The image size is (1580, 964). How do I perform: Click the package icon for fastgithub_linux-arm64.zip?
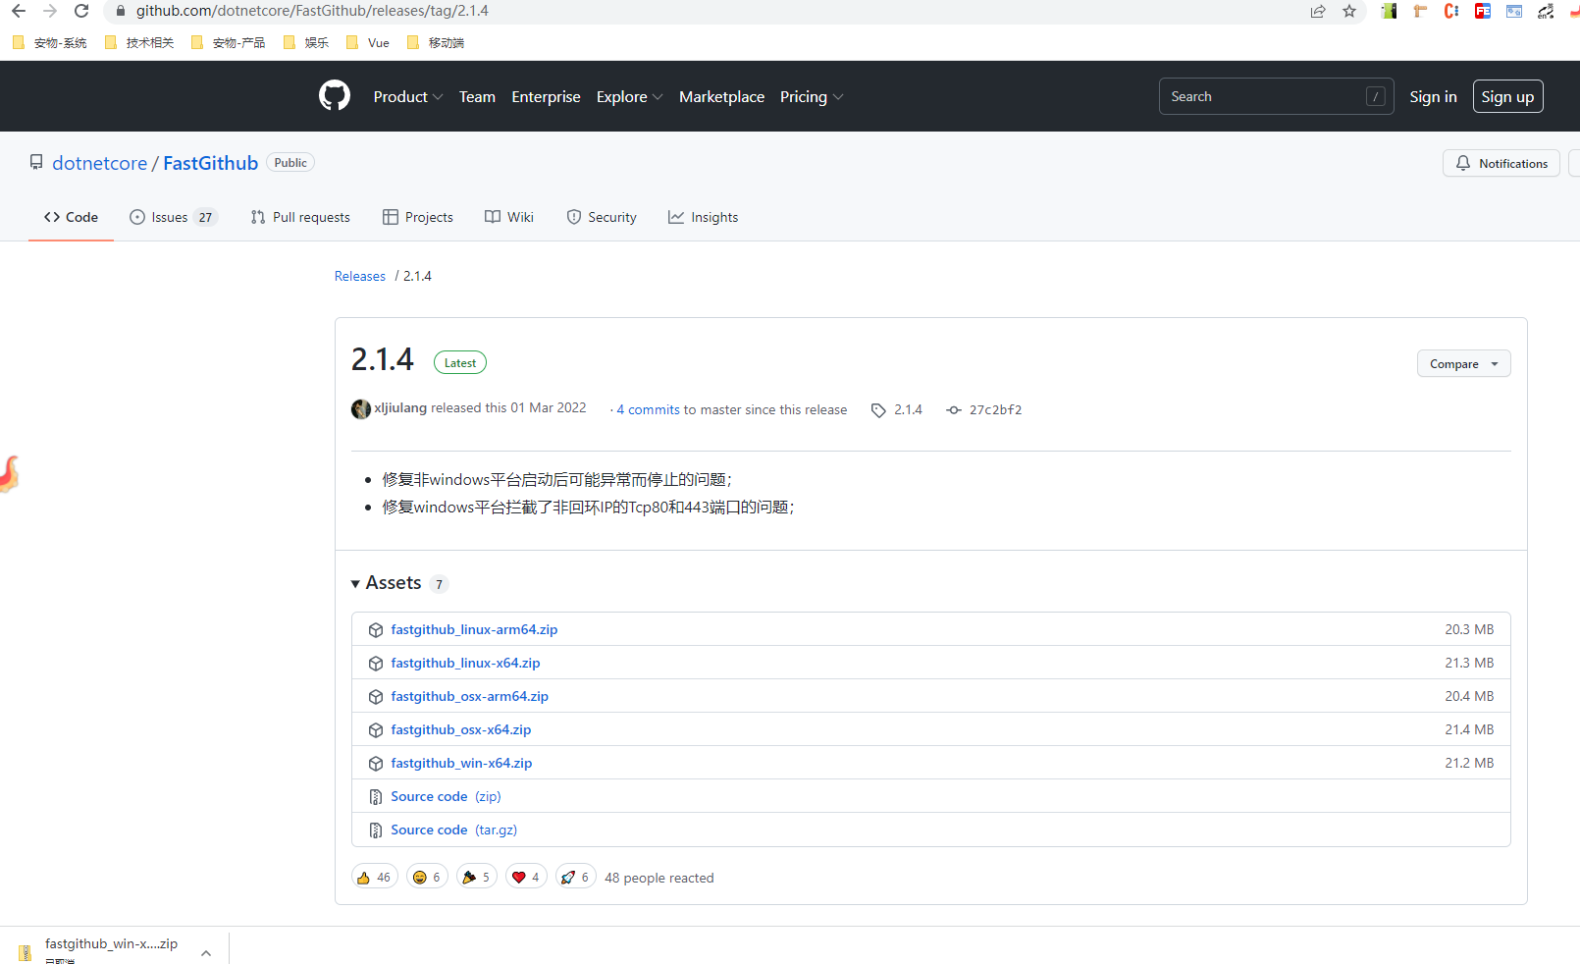point(376,630)
